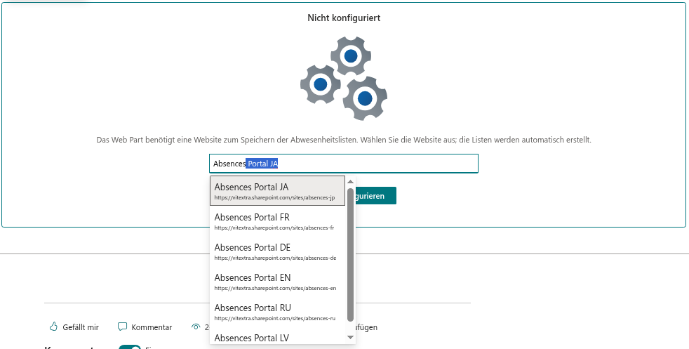Select the Absences Portal EN entry
Viewport: 689px width, 349px height.
pos(278,282)
